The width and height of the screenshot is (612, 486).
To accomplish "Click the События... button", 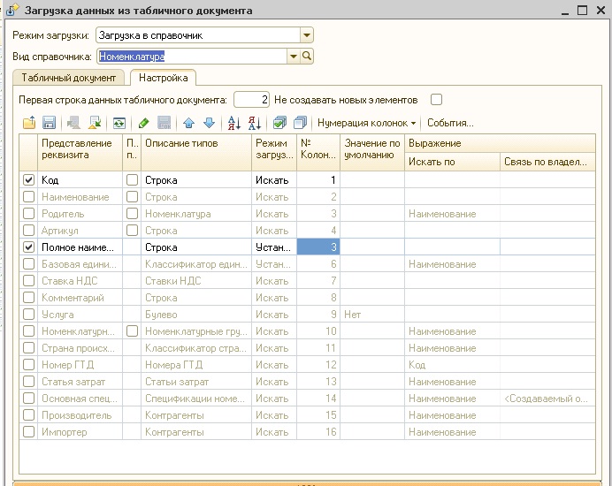I will [x=450, y=123].
